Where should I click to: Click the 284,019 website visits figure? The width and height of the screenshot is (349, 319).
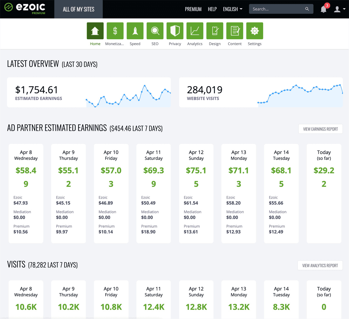[205, 90]
